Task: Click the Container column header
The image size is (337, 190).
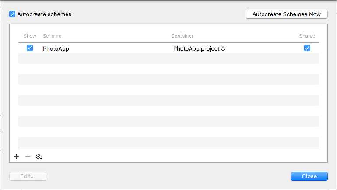Action: click(x=182, y=36)
